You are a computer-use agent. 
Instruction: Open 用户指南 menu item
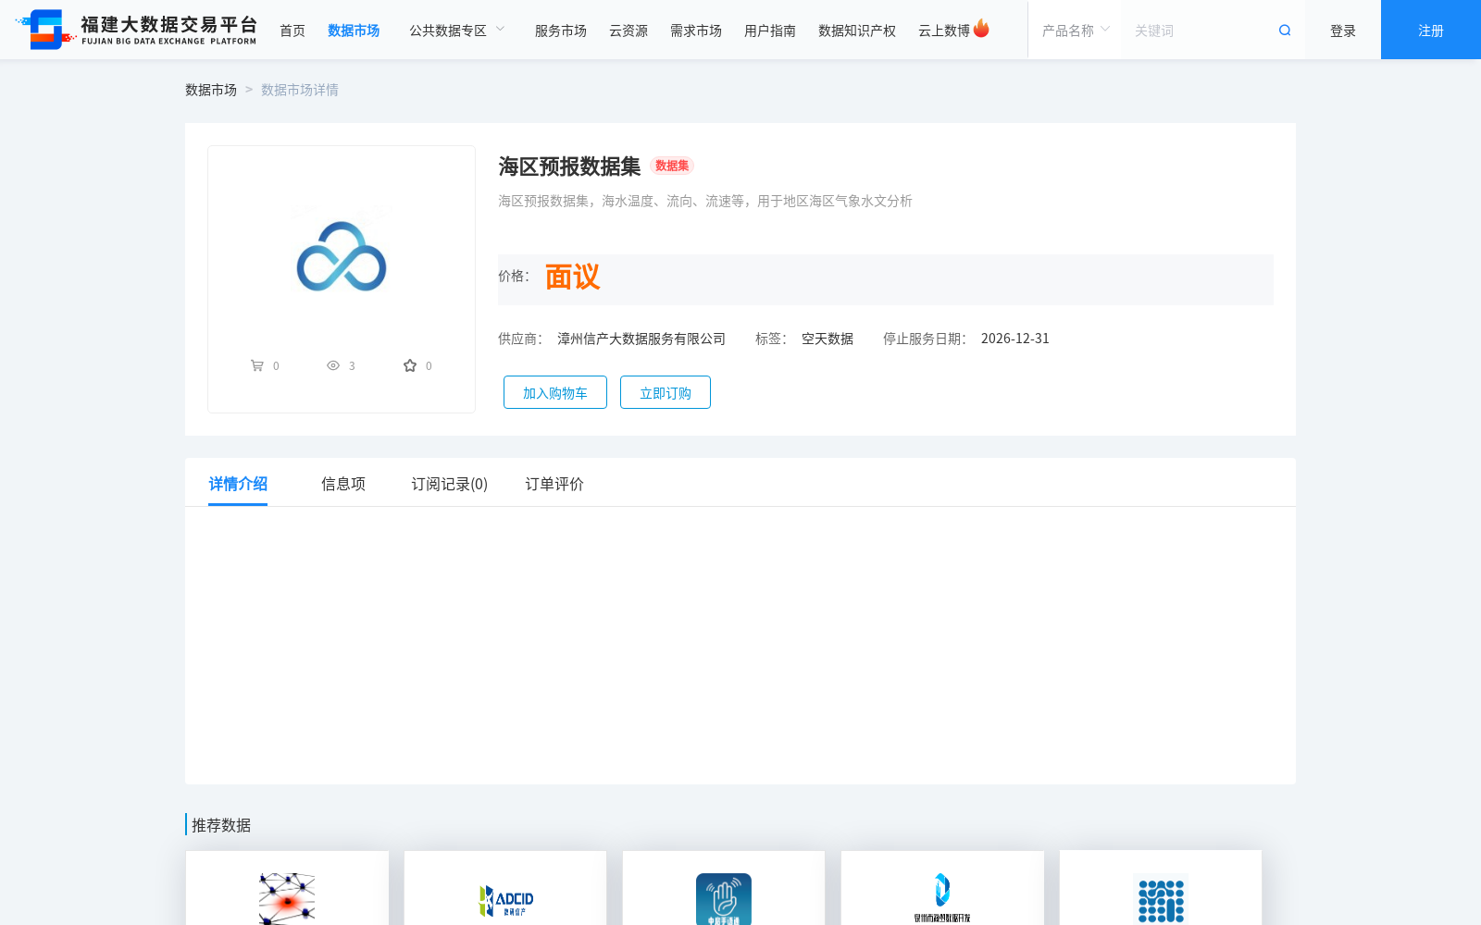click(x=770, y=31)
